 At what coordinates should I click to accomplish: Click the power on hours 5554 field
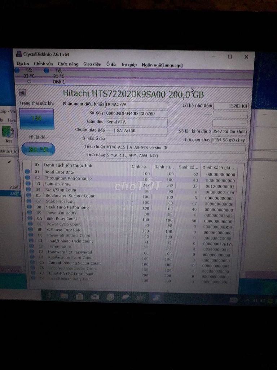click(229, 140)
